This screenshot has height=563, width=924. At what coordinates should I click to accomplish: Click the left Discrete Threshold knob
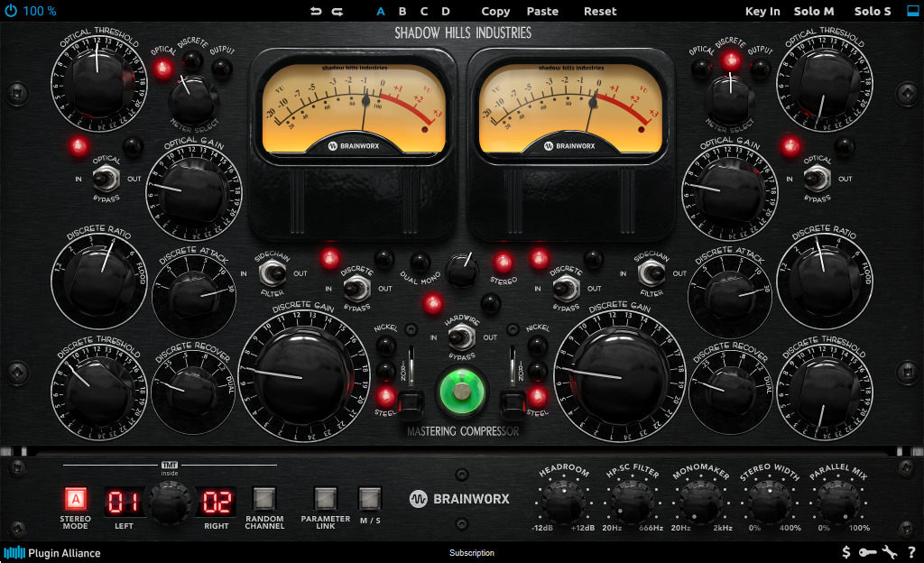[99, 391]
